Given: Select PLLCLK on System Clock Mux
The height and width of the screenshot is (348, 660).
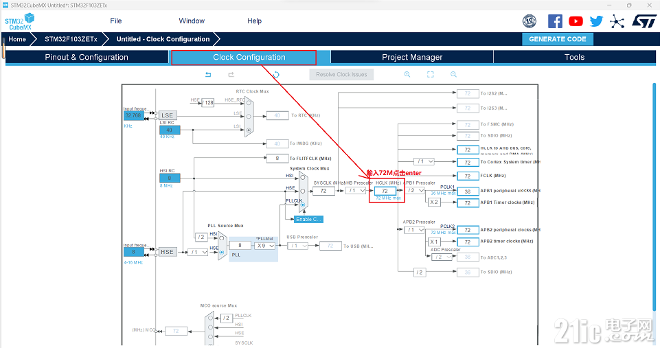Looking at the screenshot, I should (303, 205).
